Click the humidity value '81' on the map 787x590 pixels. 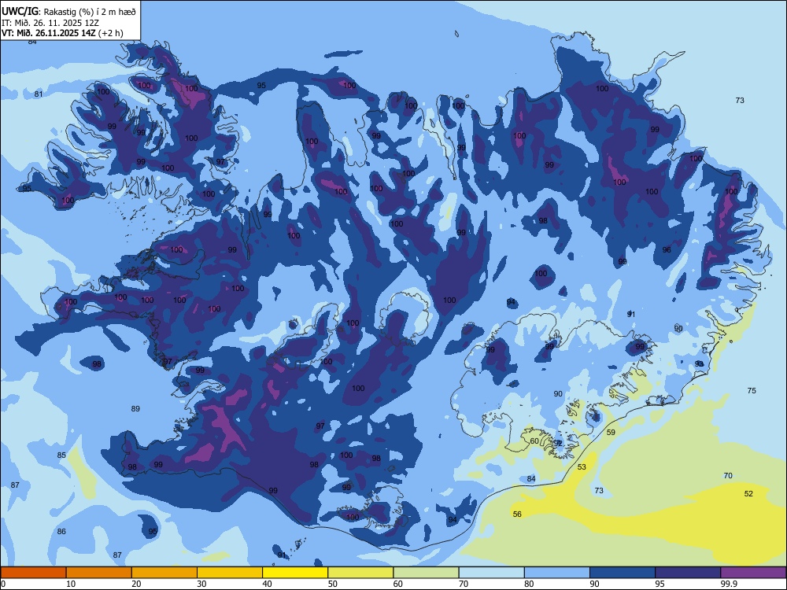[x=39, y=94]
